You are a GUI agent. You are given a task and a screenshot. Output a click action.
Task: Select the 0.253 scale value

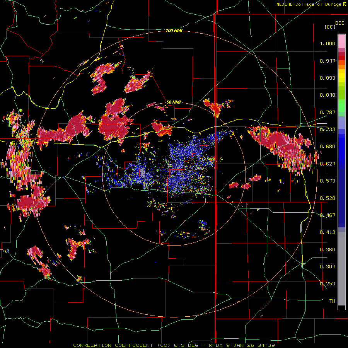(x=328, y=284)
